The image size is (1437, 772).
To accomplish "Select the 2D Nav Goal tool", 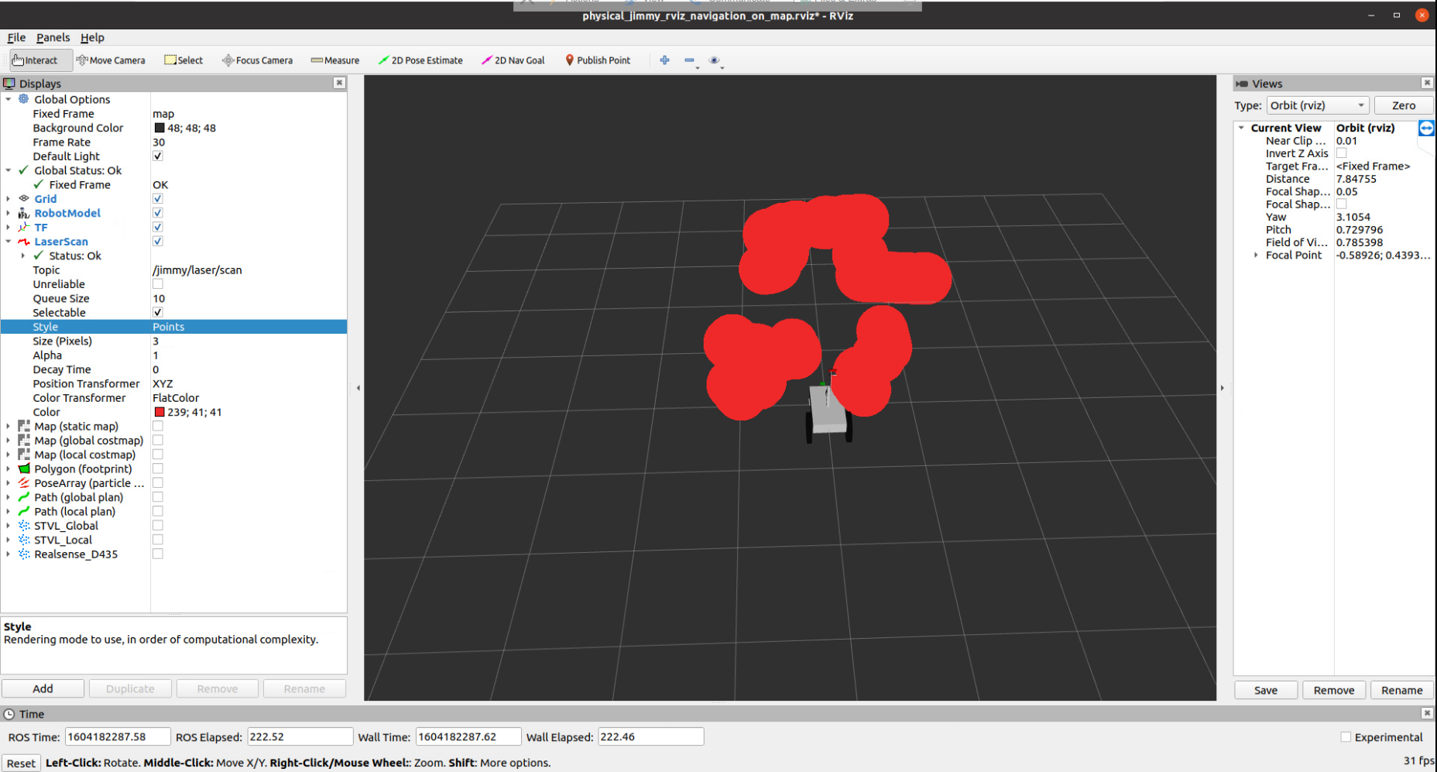I will coord(513,60).
